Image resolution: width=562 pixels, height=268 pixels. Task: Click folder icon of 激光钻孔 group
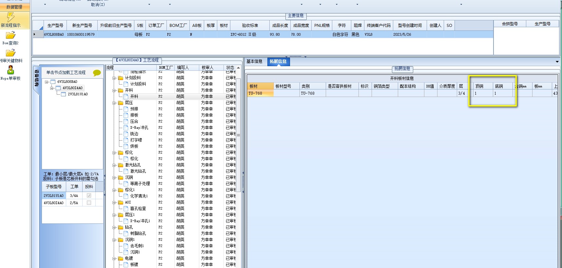coord(121,165)
